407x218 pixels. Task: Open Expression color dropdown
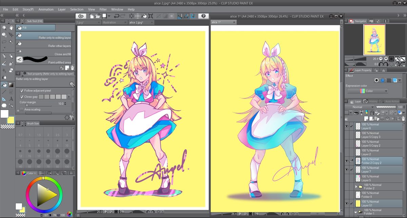(x=368, y=91)
